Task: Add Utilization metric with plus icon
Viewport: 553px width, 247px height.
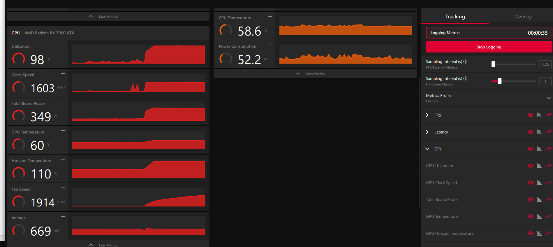Action: (63, 45)
